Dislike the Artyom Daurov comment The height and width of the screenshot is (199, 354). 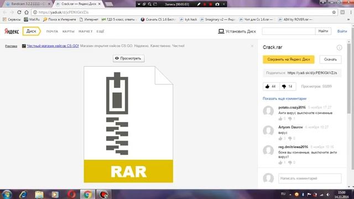[x=290, y=138]
